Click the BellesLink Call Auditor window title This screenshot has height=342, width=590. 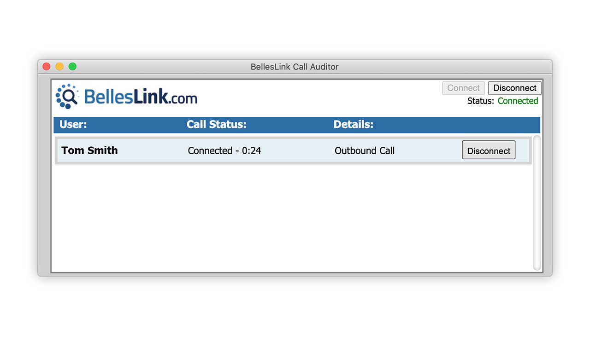click(295, 67)
